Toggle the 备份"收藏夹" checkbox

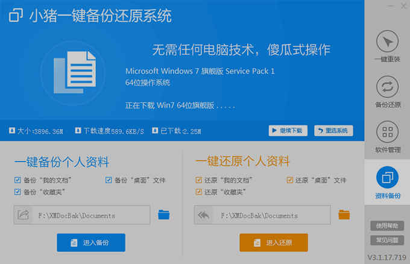pyautogui.click(x=17, y=192)
